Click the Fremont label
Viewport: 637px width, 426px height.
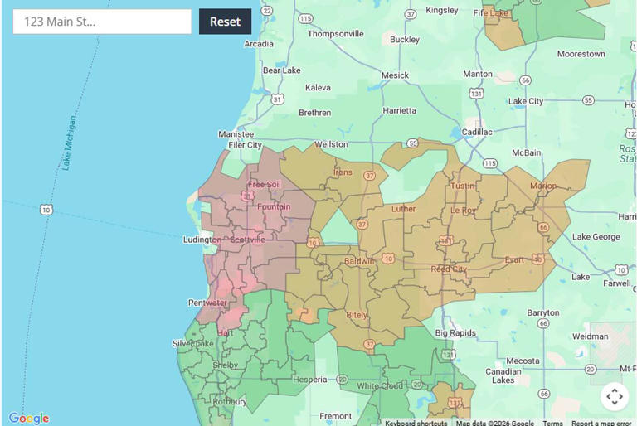[335, 416]
